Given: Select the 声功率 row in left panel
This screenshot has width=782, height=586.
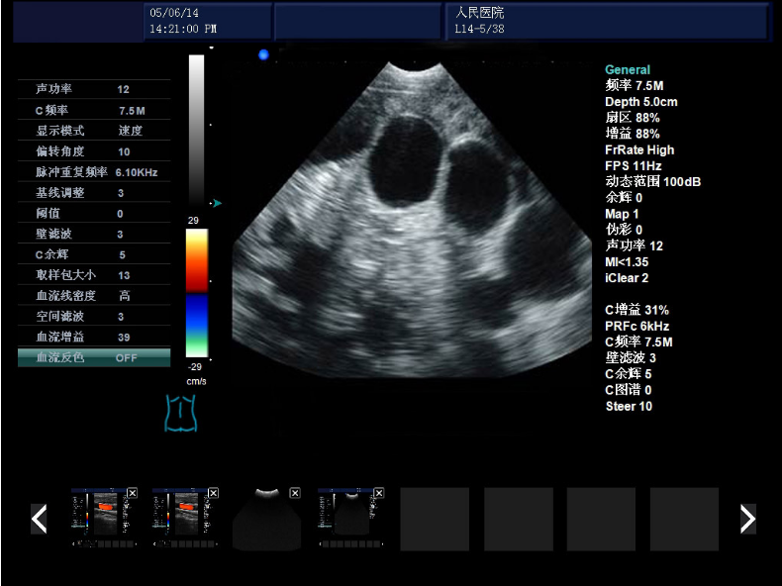Looking at the screenshot, I should click(x=94, y=89).
